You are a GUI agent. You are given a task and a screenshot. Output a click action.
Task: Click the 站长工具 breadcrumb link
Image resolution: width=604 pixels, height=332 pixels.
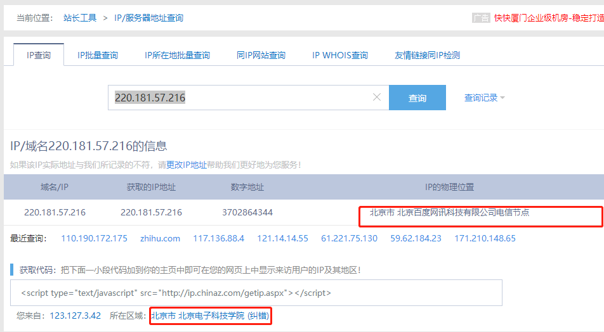click(x=80, y=18)
